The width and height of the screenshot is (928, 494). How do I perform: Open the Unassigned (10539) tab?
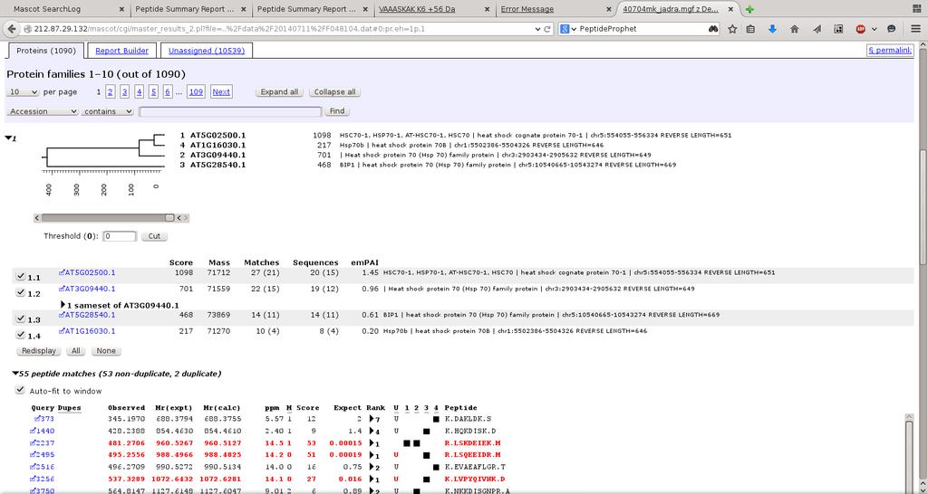point(206,51)
